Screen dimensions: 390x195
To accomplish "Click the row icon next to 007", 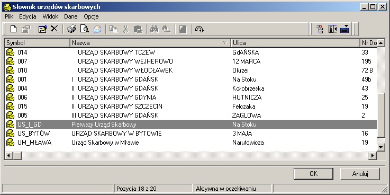I will pyautogui.click(x=10, y=61).
